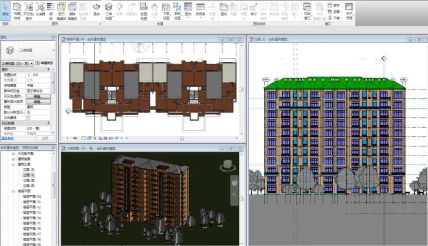Open floor plan 楼层平面: F1
The height and width of the screenshot is (246, 428).
coord(32,202)
